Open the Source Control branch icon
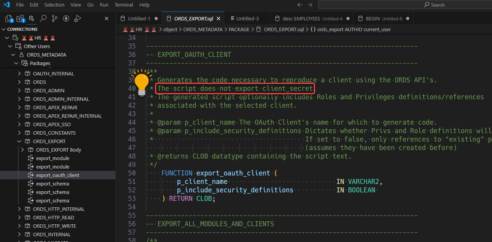 click(55, 18)
